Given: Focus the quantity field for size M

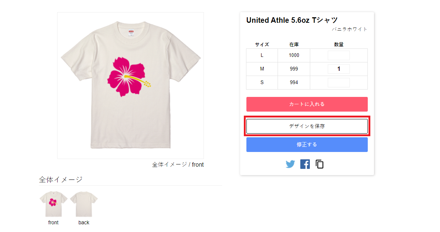Looking at the screenshot, I should [x=339, y=69].
